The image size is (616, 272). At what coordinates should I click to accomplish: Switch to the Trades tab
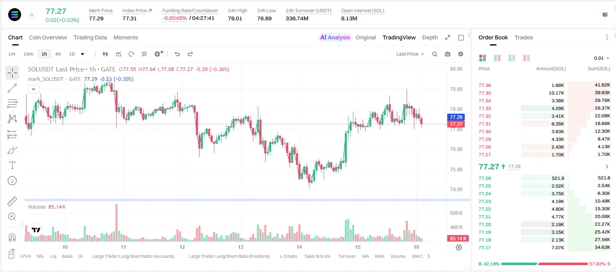click(x=524, y=37)
